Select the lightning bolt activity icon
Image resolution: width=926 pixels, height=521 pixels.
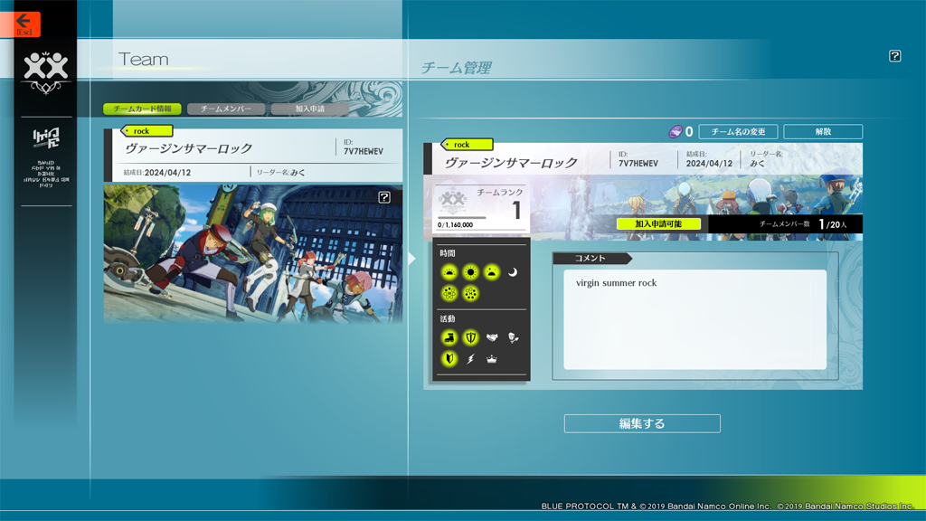(470, 359)
